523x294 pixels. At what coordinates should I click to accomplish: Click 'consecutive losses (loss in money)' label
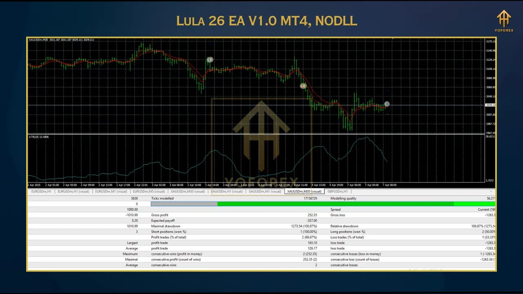click(355, 254)
